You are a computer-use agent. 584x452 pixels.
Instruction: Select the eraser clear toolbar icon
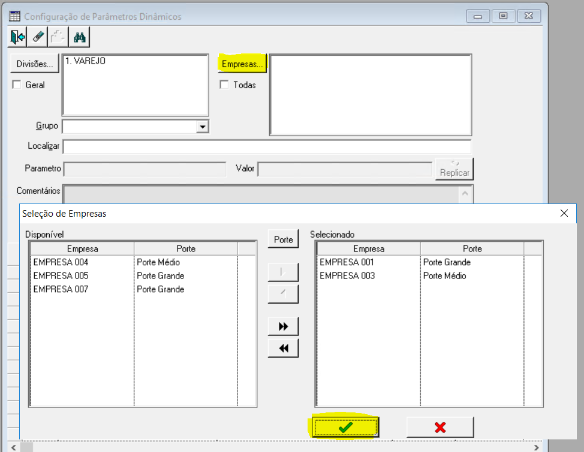[x=38, y=37]
